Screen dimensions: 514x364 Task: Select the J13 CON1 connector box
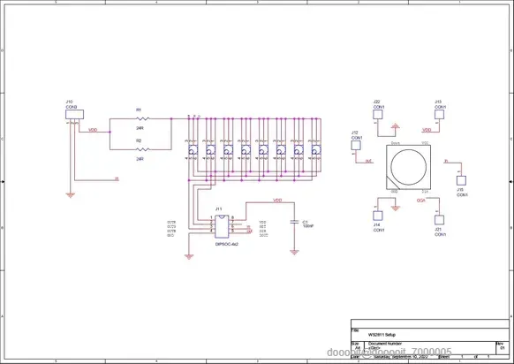(439, 115)
